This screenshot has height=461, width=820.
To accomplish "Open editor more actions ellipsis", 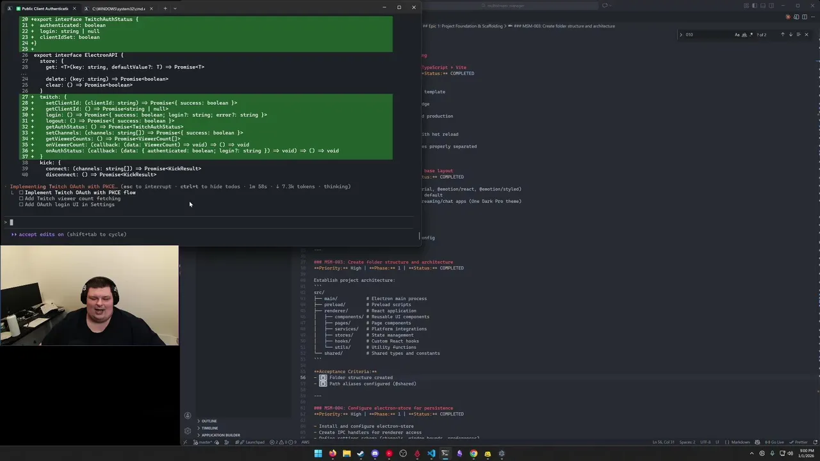I will pos(813,17).
